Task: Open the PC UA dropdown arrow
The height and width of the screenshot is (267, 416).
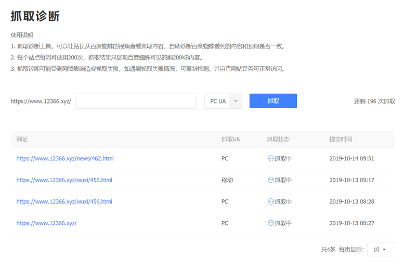Action: click(236, 101)
